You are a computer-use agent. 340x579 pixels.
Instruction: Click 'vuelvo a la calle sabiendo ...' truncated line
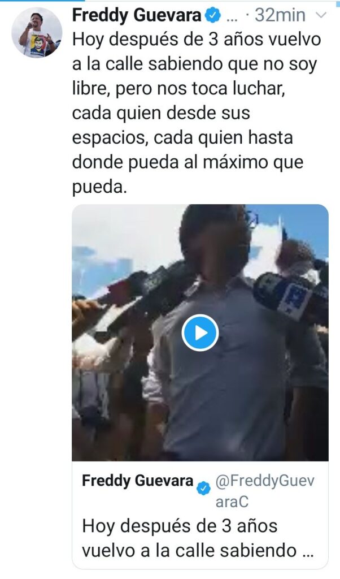(x=197, y=550)
